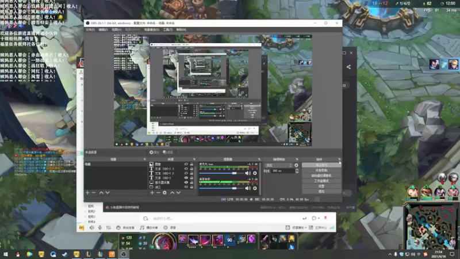Pop out the 混音器 dock panel
The image size is (460, 259).
259,159
